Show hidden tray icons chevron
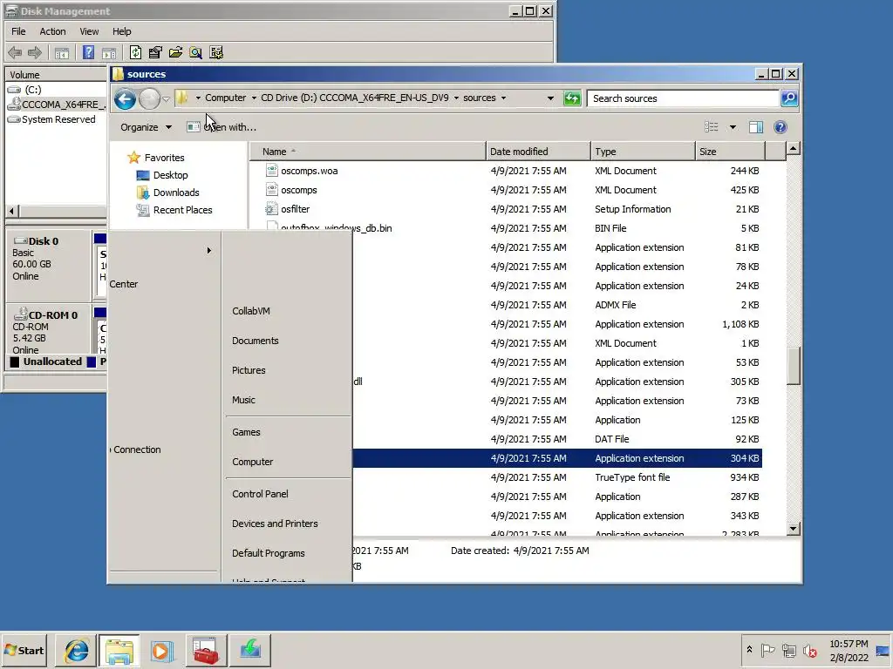 pos(749,650)
